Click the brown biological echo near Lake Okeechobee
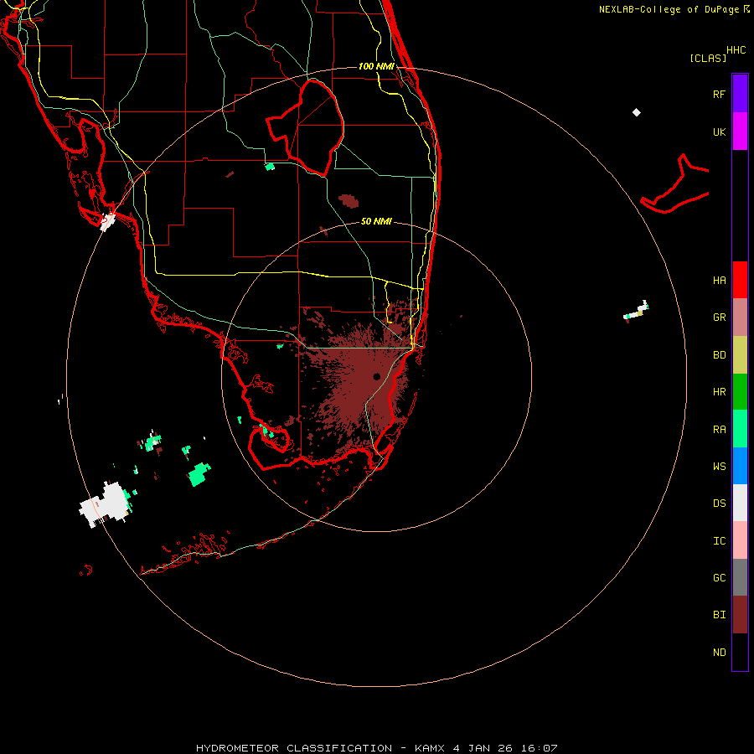754x754 pixels. (349, 201)
